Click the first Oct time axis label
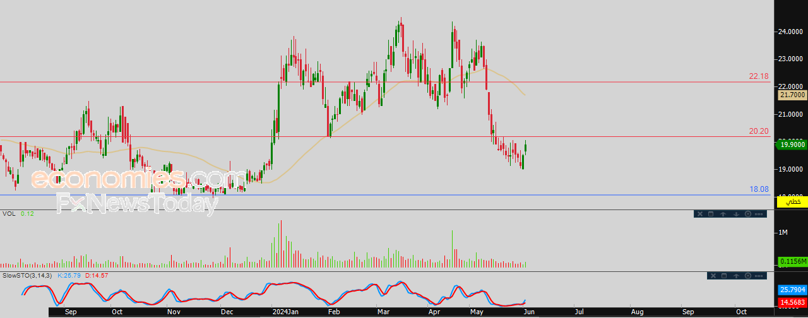This screenshot has width=808, height=318. 117,312
